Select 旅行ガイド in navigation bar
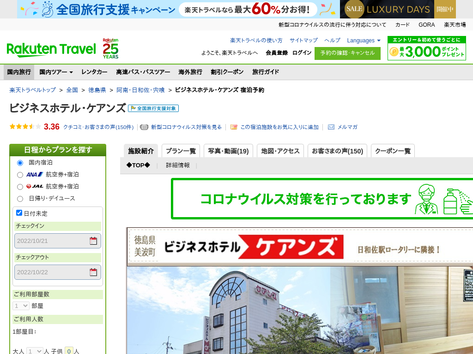This screenshot has width=473, height=354. pyautogui.click(x=266, y=72)
